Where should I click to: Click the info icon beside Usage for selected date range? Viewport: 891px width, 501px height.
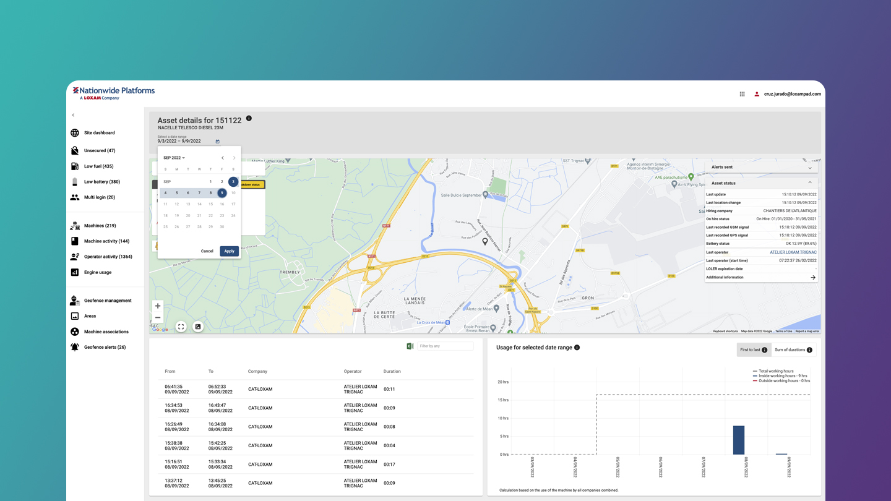pos(577,348)
